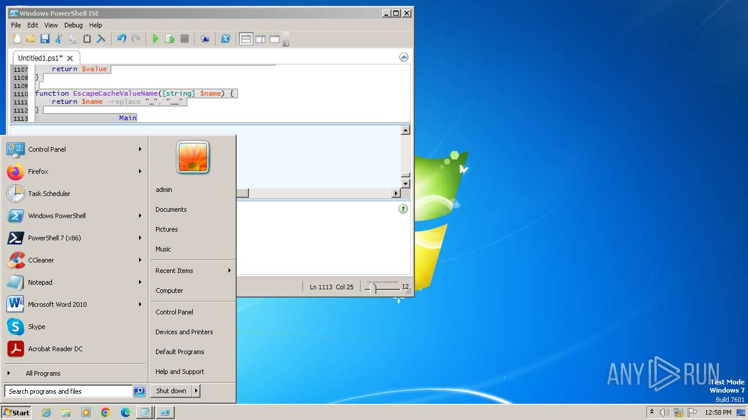This screenshot has height=420, width=748.
Task: Click the Internet Explorer taskbar icon
Action: point(47,412)
